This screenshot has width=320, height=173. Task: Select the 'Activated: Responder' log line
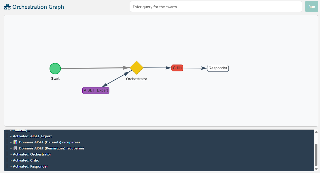(x=29, y=166)
